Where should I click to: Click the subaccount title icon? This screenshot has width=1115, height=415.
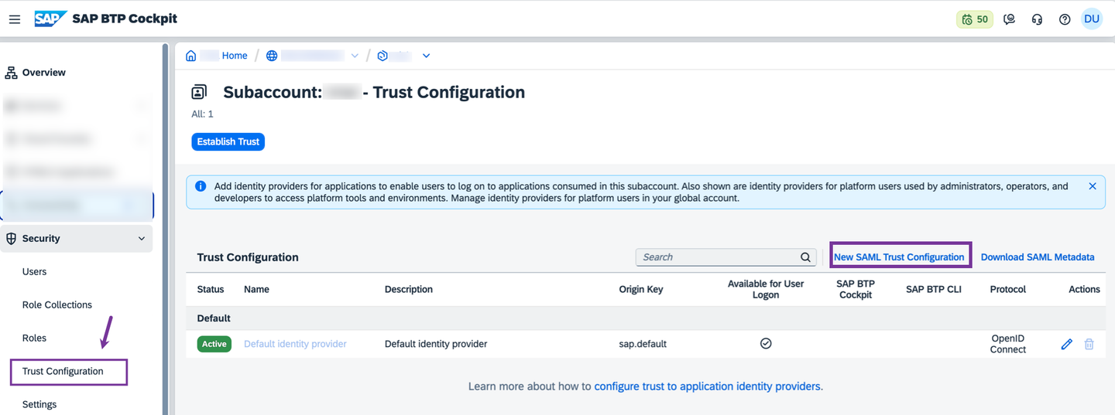point(199,93)
